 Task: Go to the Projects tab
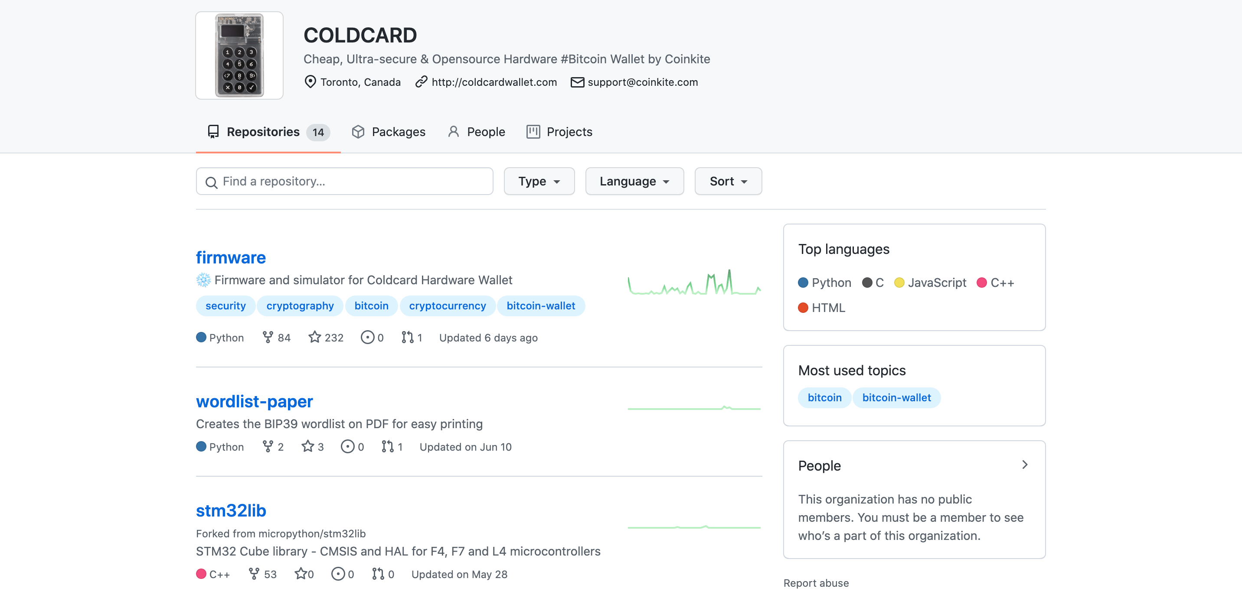(559, 132)
